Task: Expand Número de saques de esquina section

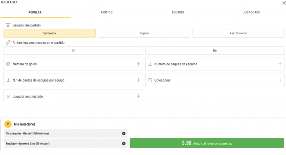Action: pyautogui.click(x=280, y=64)
